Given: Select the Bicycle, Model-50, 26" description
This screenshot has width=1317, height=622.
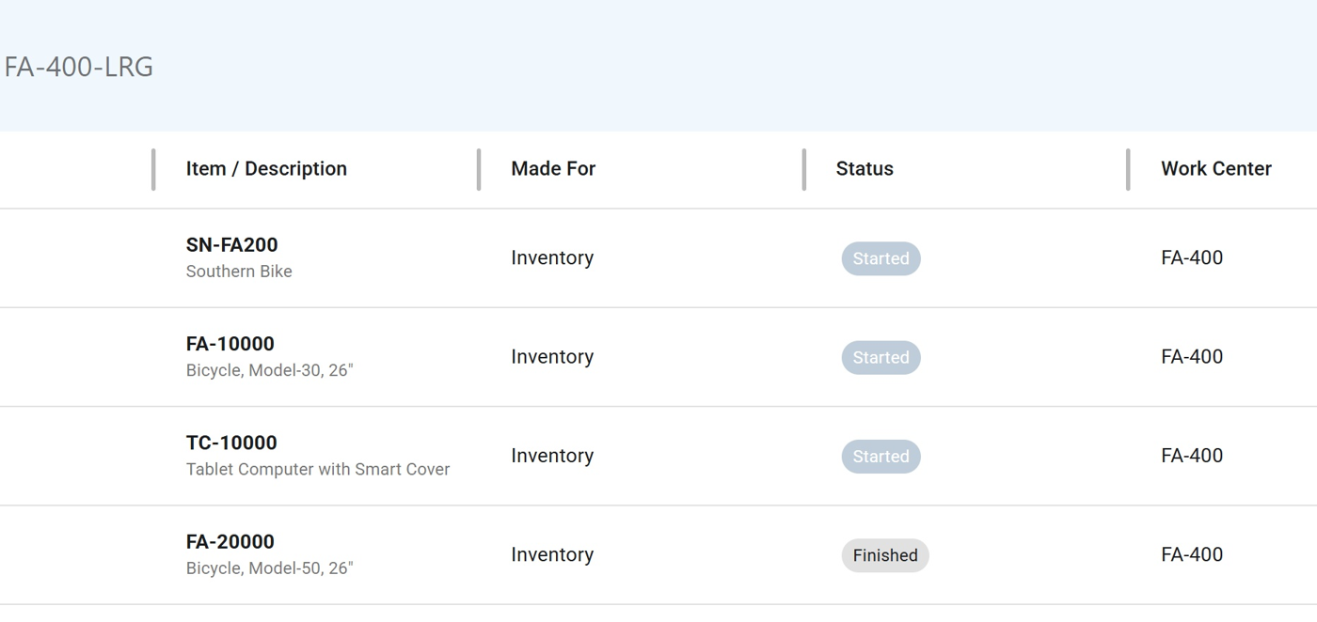Looking at the screenshot, I should pos(269,568).
